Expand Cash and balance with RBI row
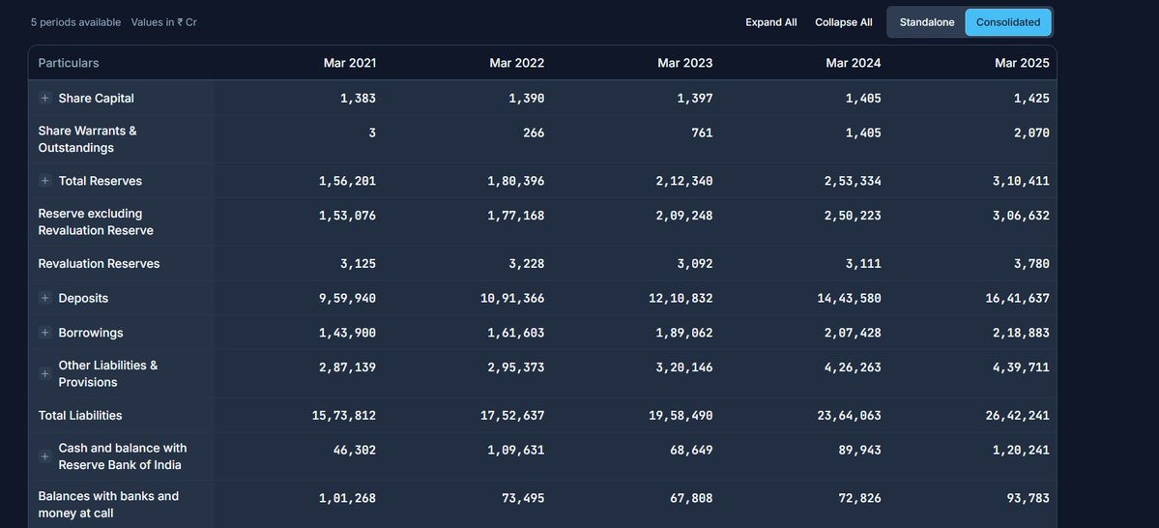The width and height of the screenshot is (1159, 528). pyautogui.click(x=44, y=456)
